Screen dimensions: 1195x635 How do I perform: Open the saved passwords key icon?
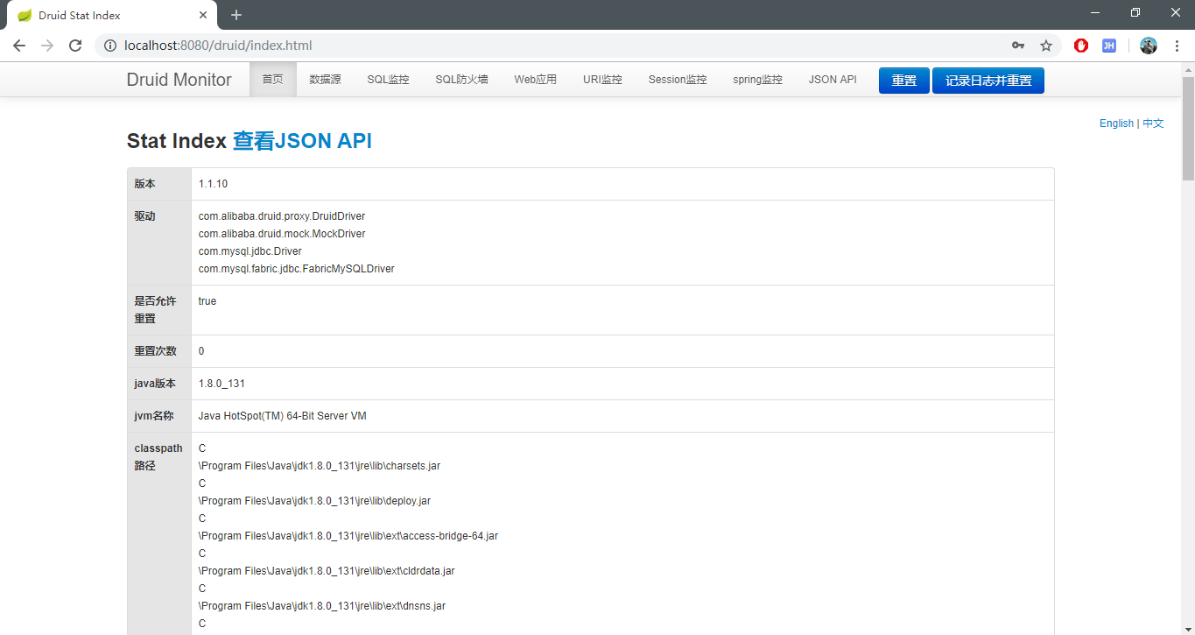click(1018, 46)
